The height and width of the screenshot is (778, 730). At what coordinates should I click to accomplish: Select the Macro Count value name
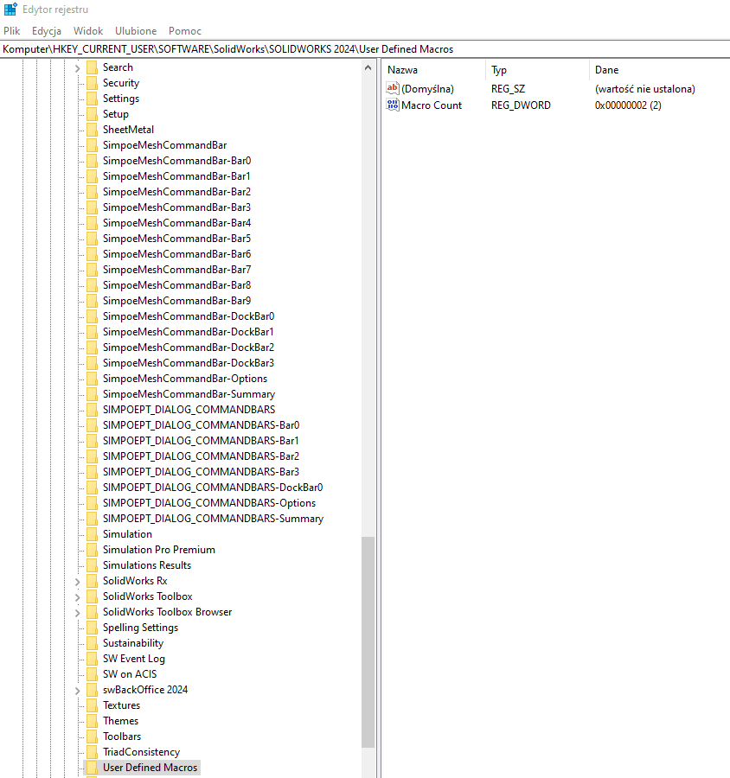(x=432, y=105)
